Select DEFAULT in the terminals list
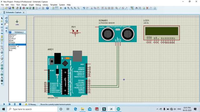200x112 pixels. pos(17,35)
